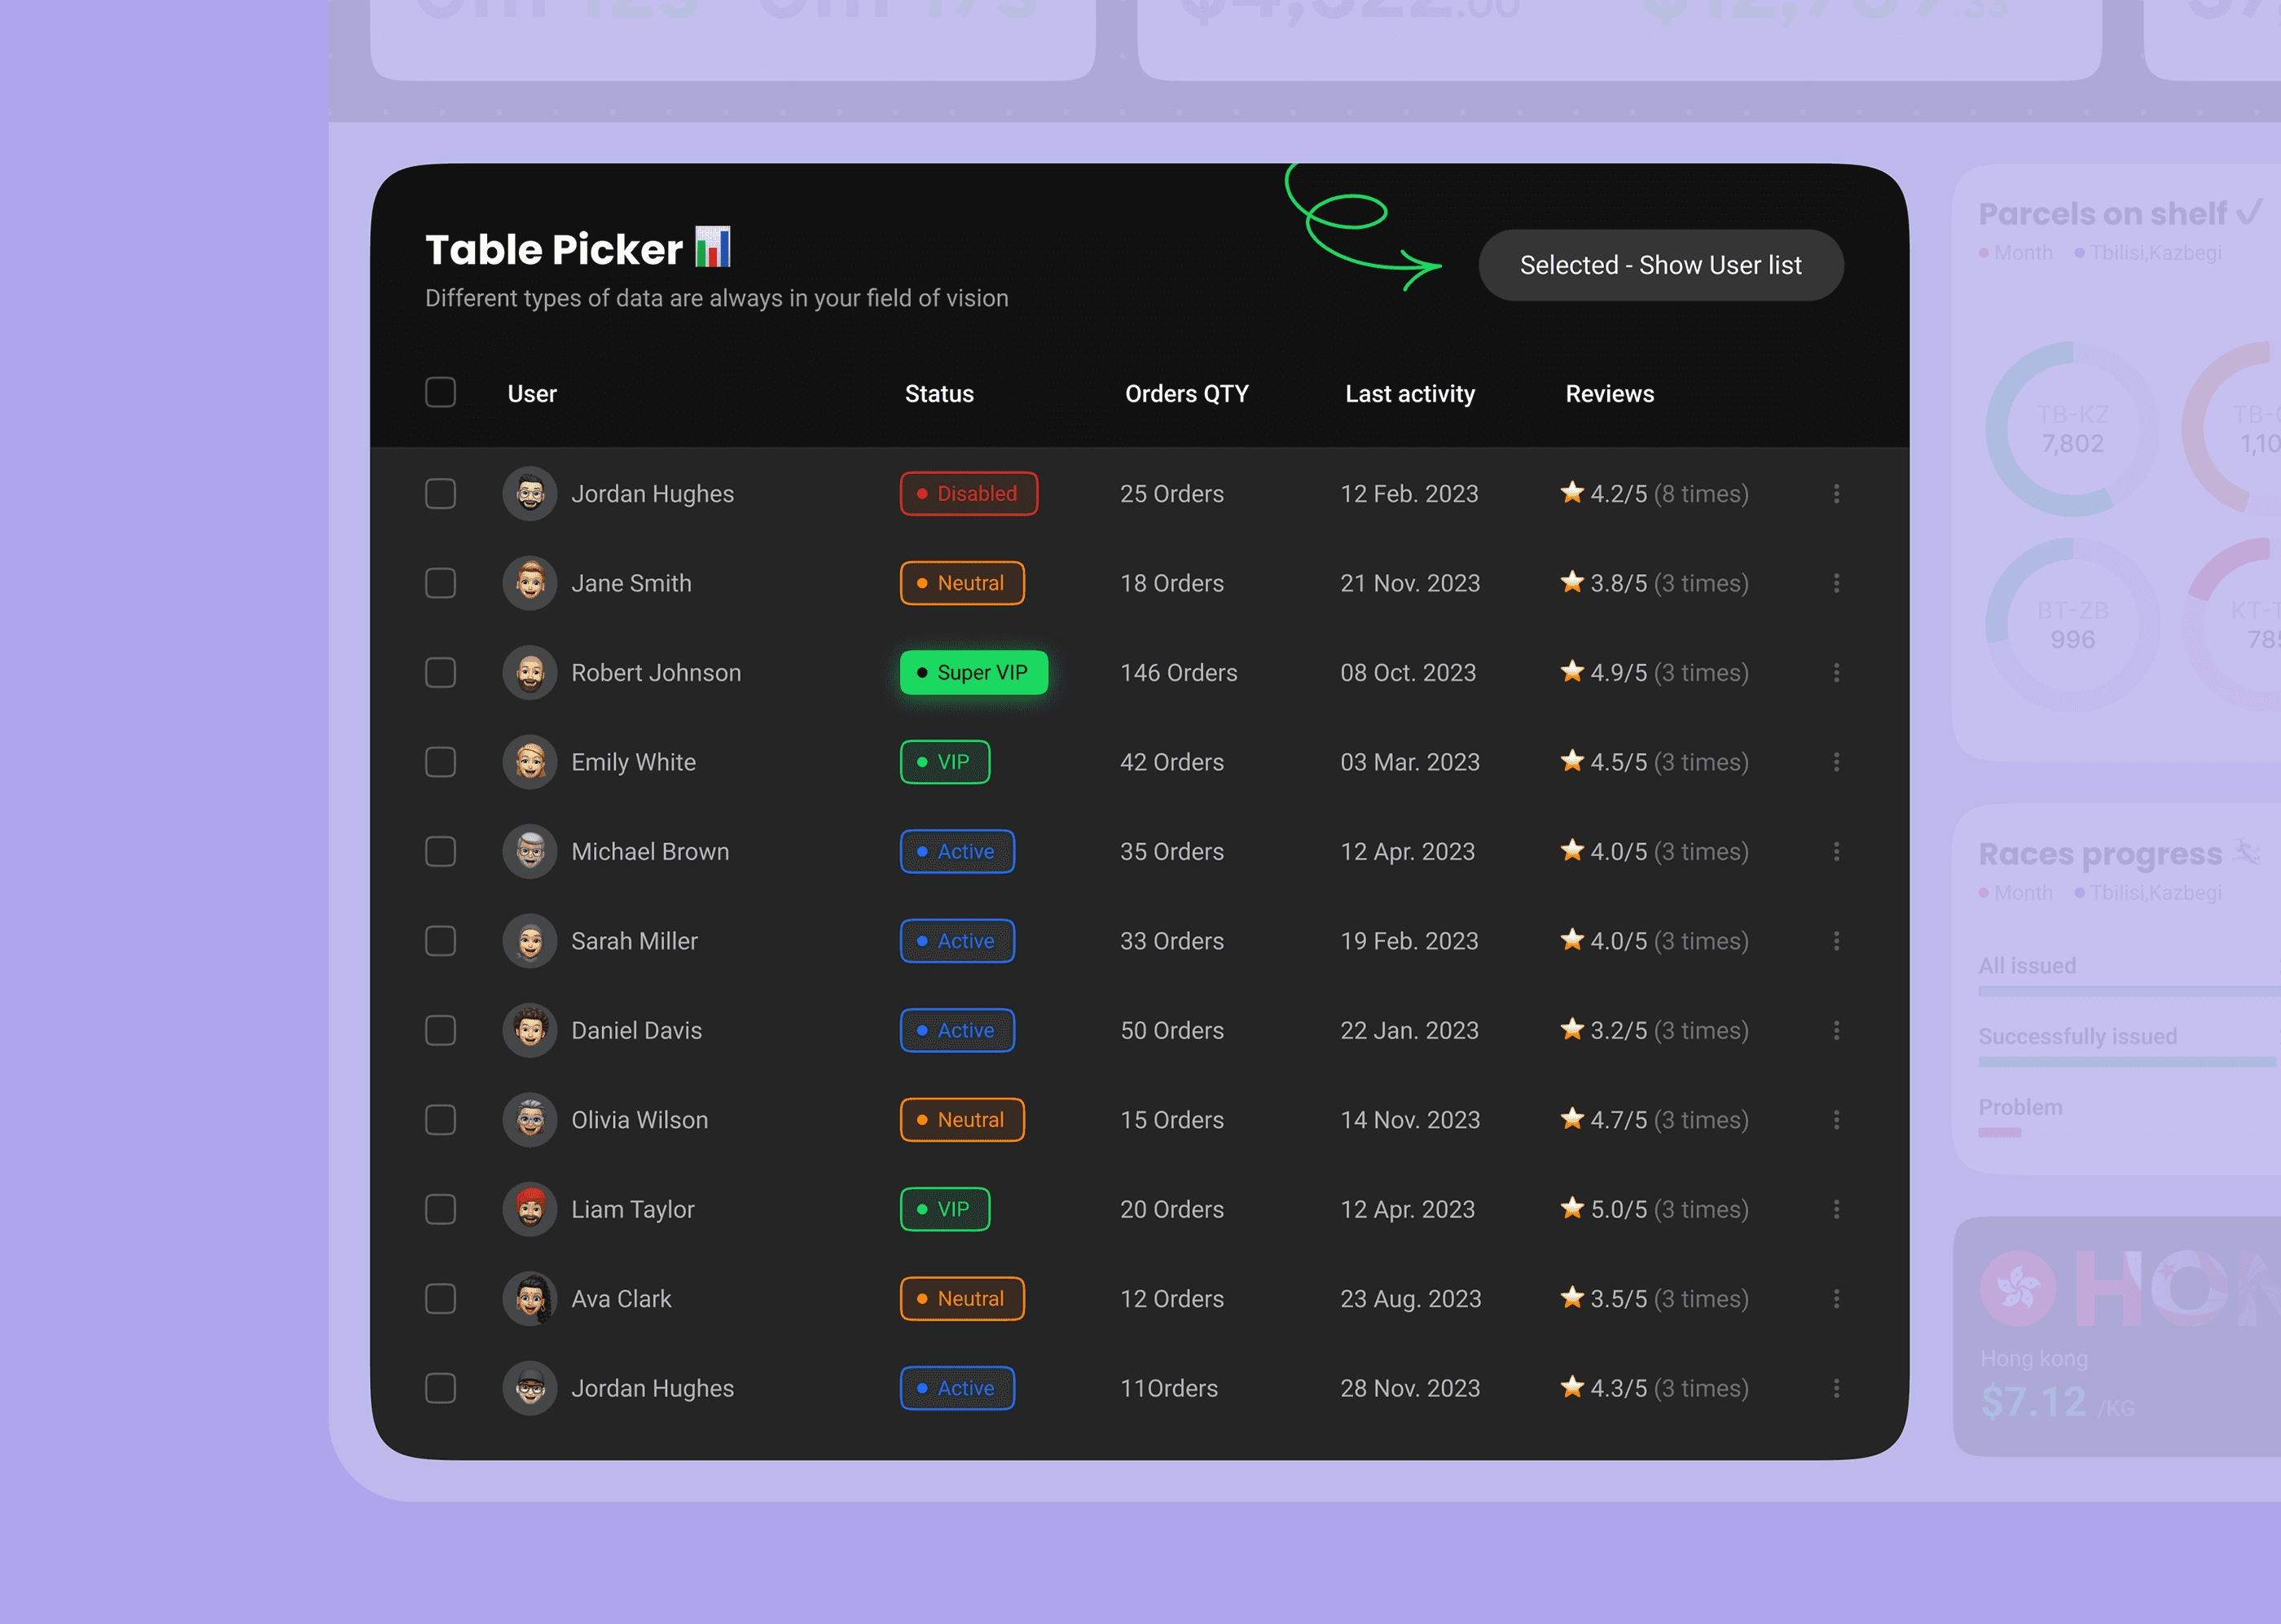Click the star icon in Jane Smith's review
The width and height of the screenshot is (2281, 1624).
1572,582
